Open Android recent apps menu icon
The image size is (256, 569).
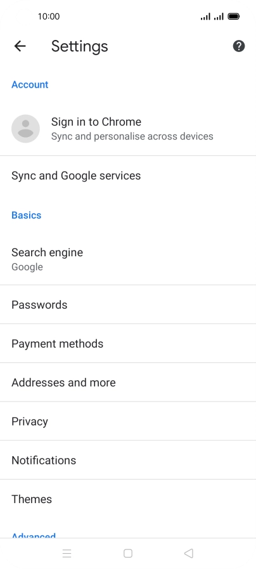(67, 553)
